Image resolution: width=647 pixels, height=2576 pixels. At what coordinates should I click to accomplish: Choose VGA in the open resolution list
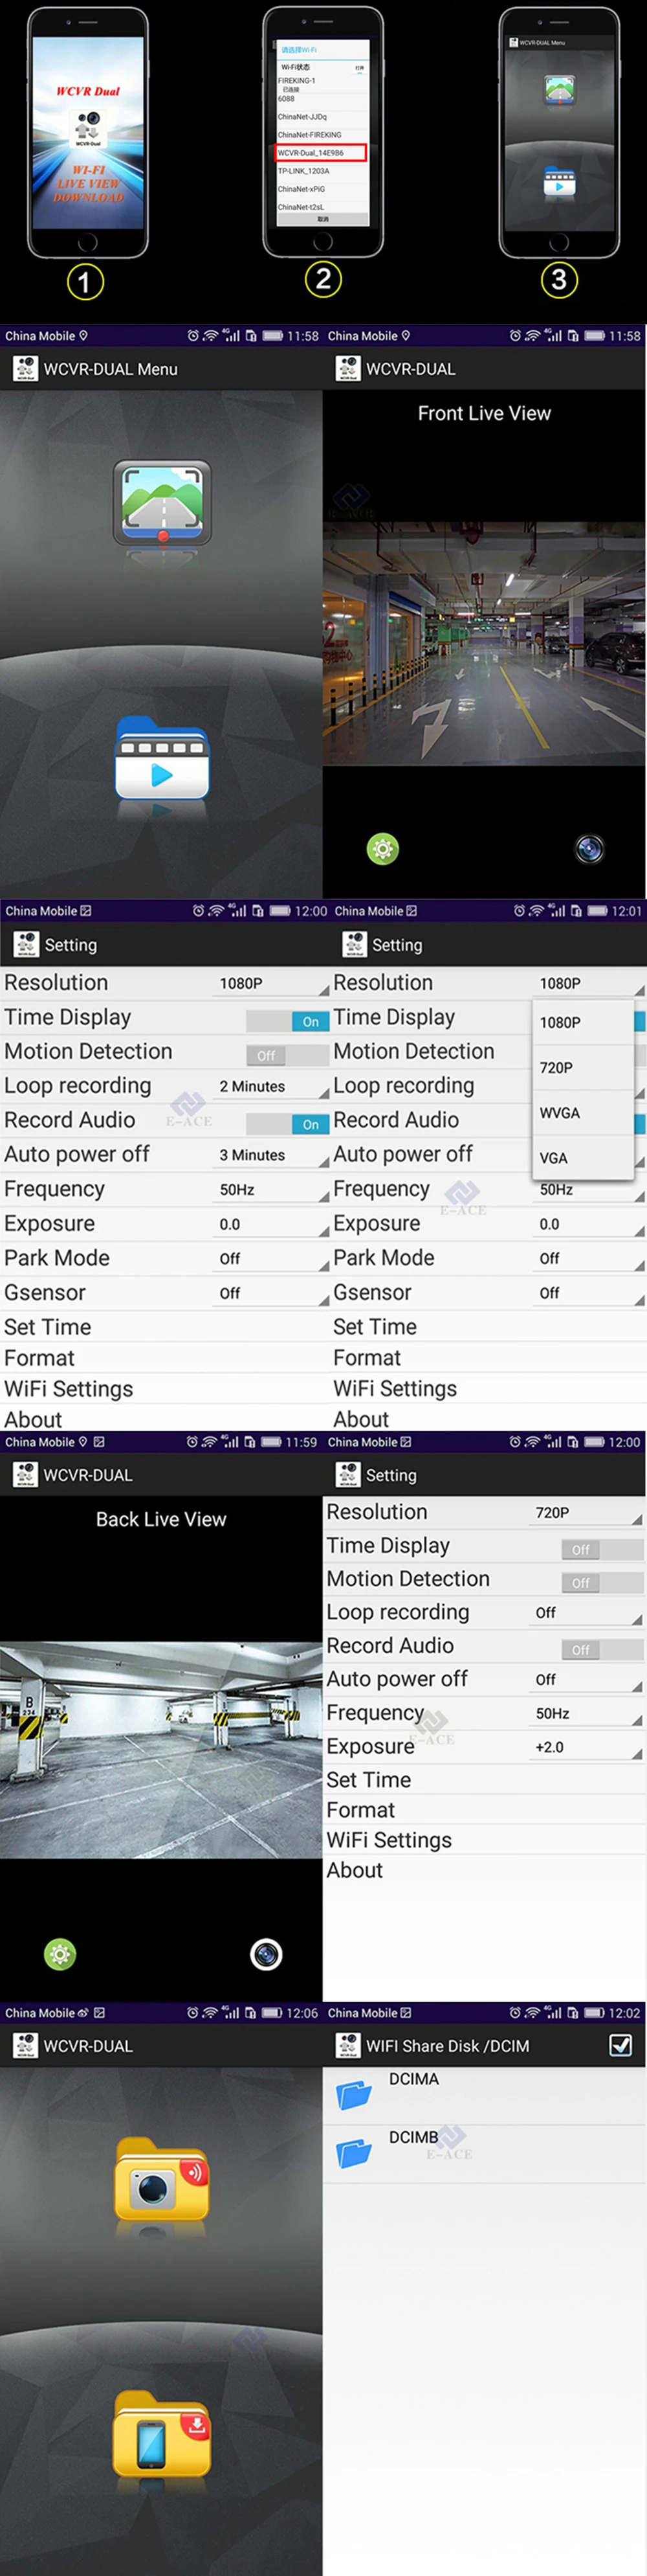(583, 1157)
